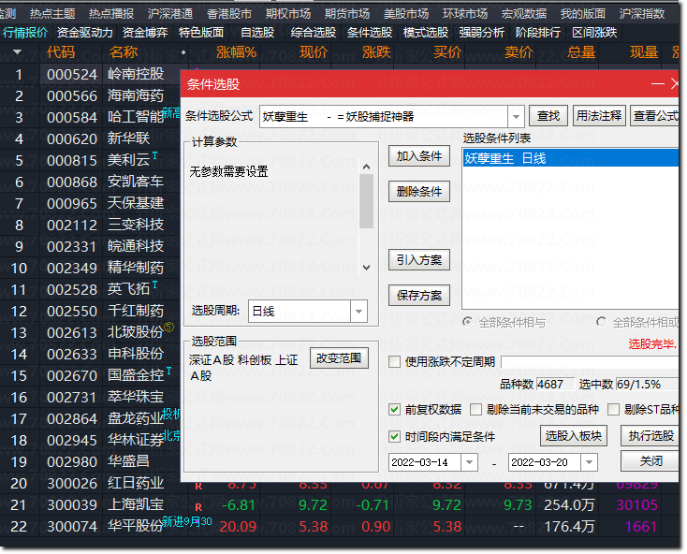Open the start date 2022-03-14 dropdown

tap(469, 462)
